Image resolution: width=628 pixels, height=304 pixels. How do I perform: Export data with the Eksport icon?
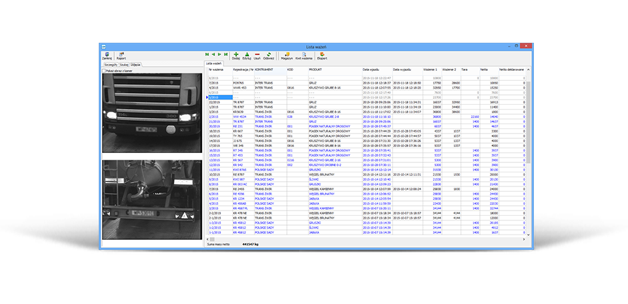tap(324, 55)
